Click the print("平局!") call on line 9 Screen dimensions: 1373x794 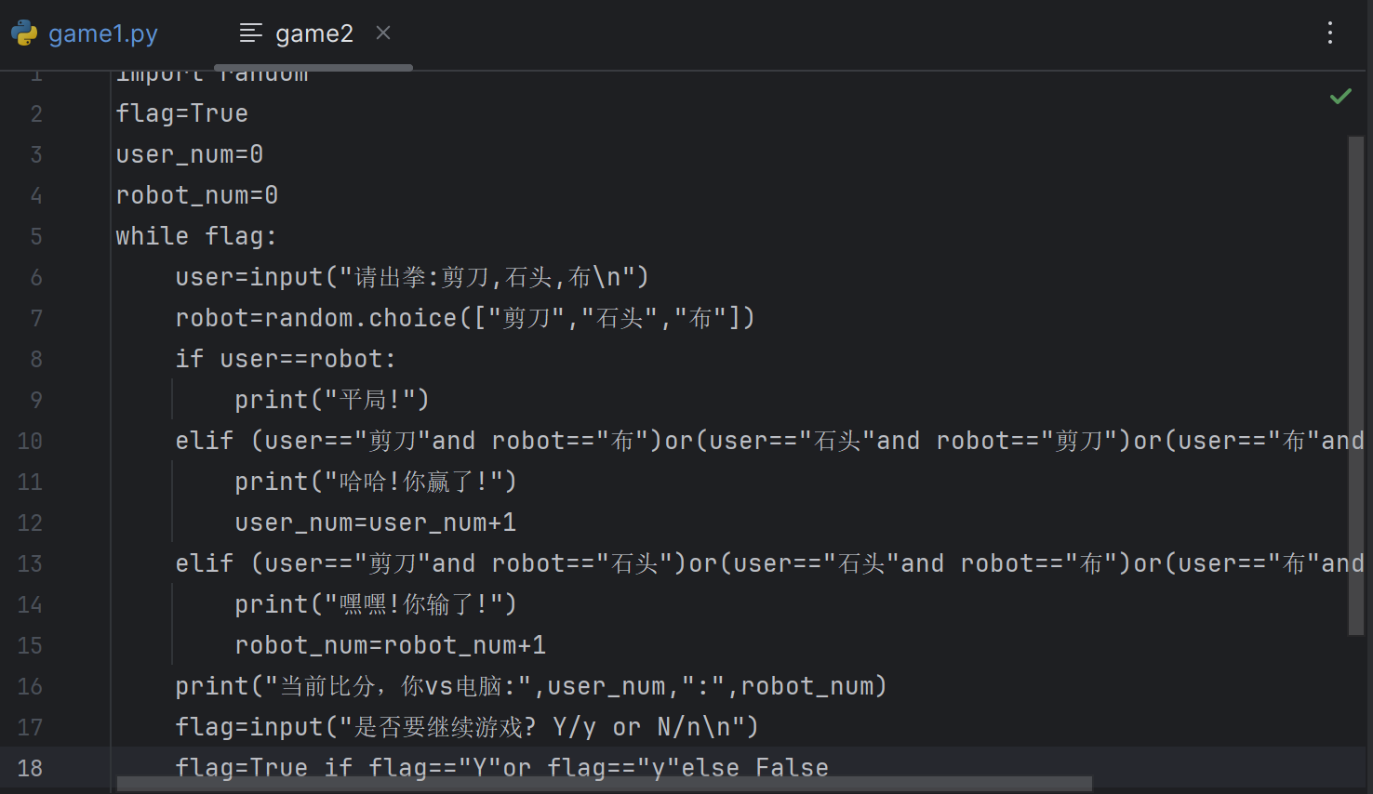(330, 399)
